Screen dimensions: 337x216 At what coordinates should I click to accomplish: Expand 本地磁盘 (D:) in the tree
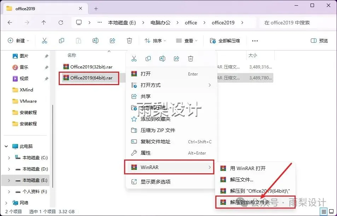point(9,169)
